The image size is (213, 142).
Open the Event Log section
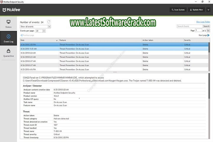coord(8,38)
